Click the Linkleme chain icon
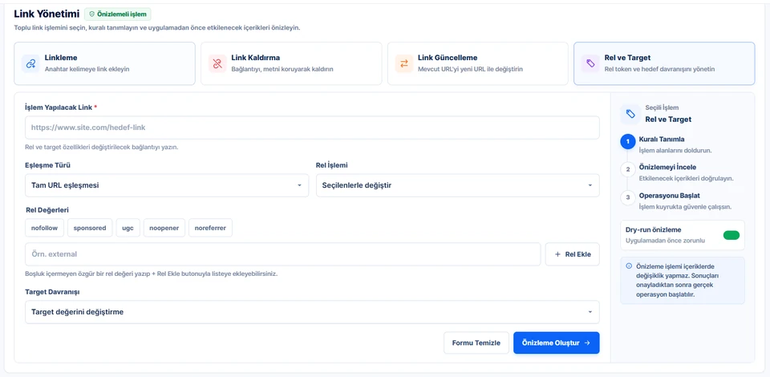770x377 pixels. pyautogui.click(x=30, y=64)
